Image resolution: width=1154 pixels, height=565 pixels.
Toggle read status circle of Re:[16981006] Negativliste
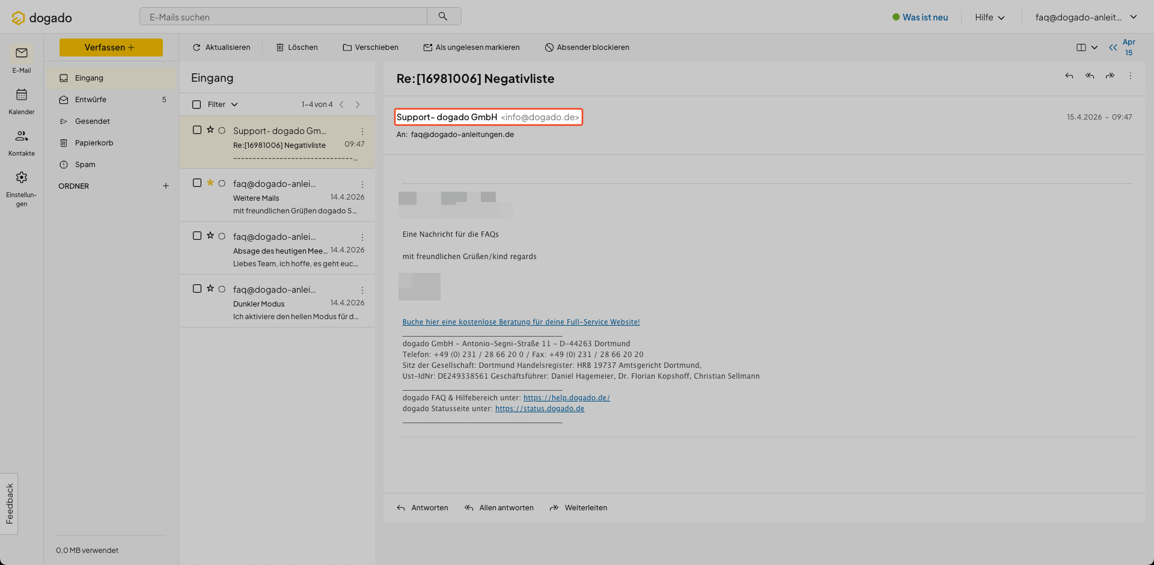(x=222, y=130)
